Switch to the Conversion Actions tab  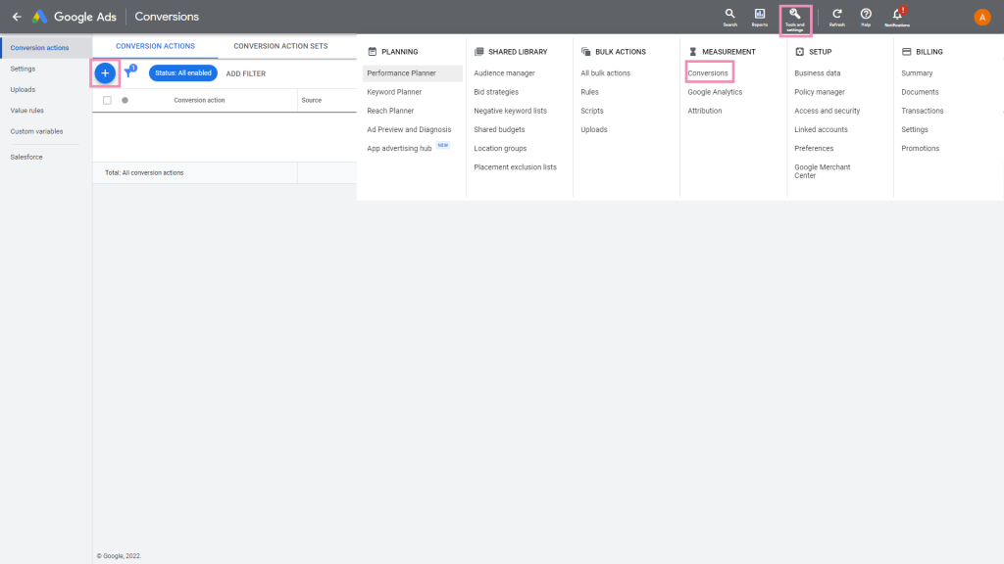[155, 46]
